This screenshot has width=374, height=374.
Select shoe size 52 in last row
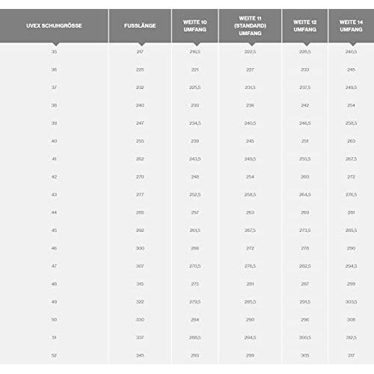click(54, 355)
